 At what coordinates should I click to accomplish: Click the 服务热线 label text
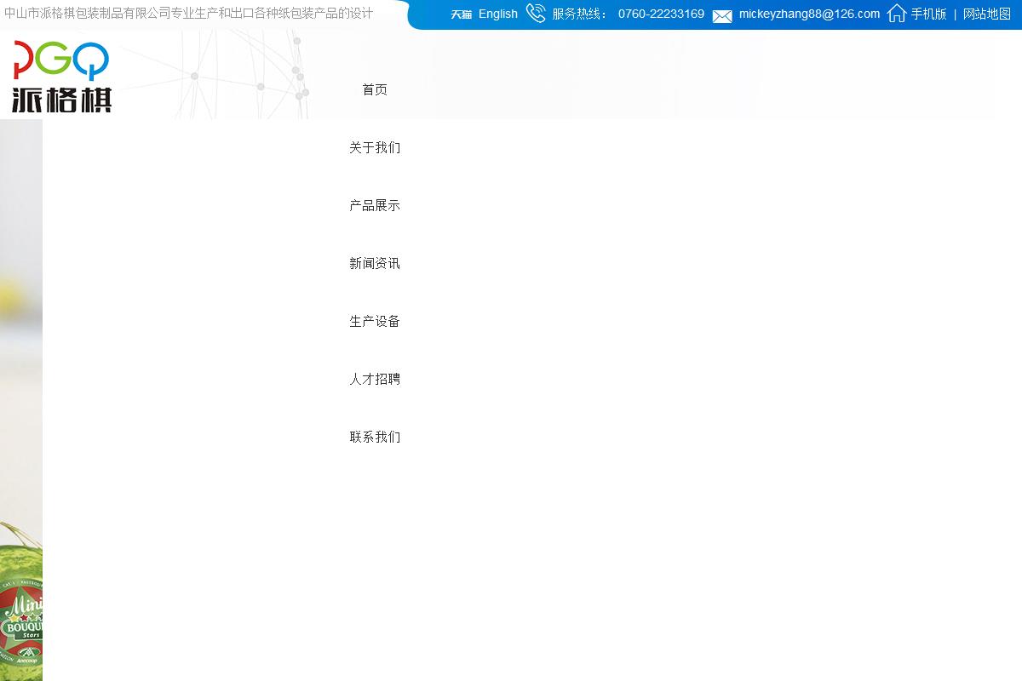point(579,14)
